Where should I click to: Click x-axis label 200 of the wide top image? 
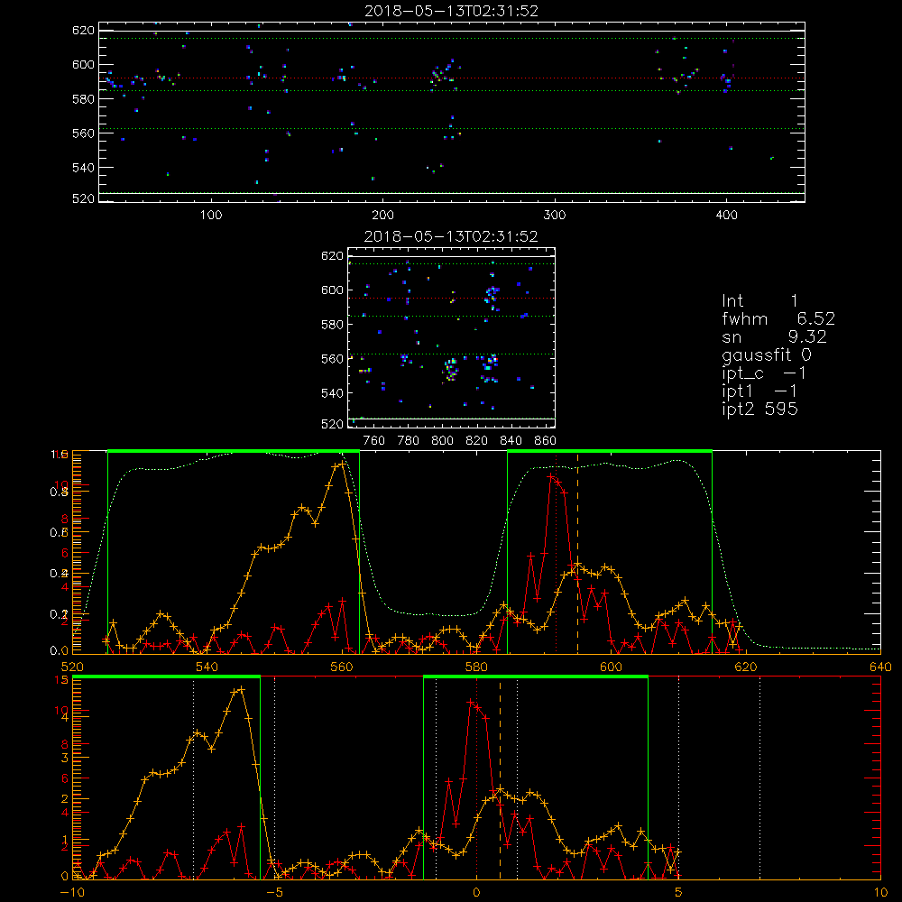coord(382,216)
